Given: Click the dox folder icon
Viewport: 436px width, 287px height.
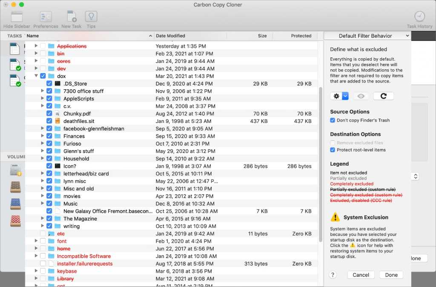Looking at the screenshot, I should 51,76.
